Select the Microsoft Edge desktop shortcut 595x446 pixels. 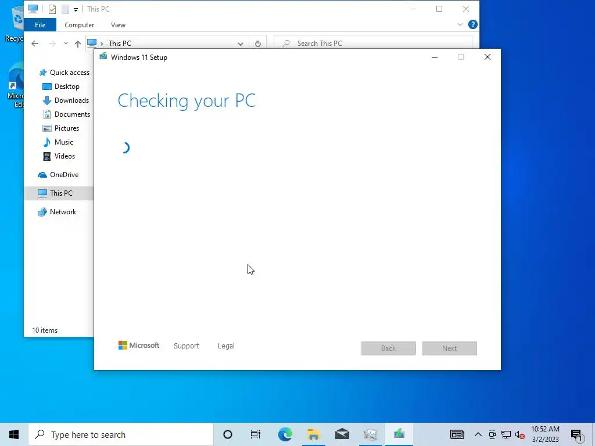pos(15,87)
